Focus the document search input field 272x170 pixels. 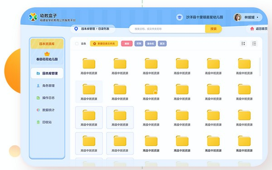[x=167, y=29]
